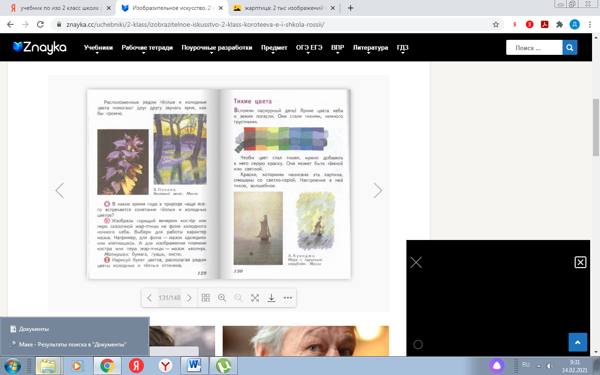Expand the Литература dropdown
The image size is (600, 375).
(x=370, y=48)
